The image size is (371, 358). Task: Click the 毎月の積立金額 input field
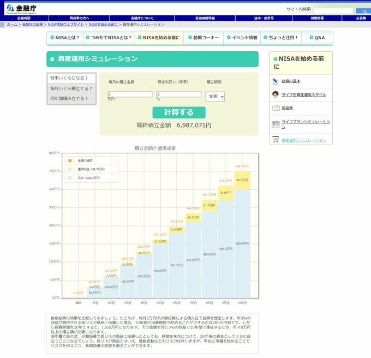(x=130, y=94)
